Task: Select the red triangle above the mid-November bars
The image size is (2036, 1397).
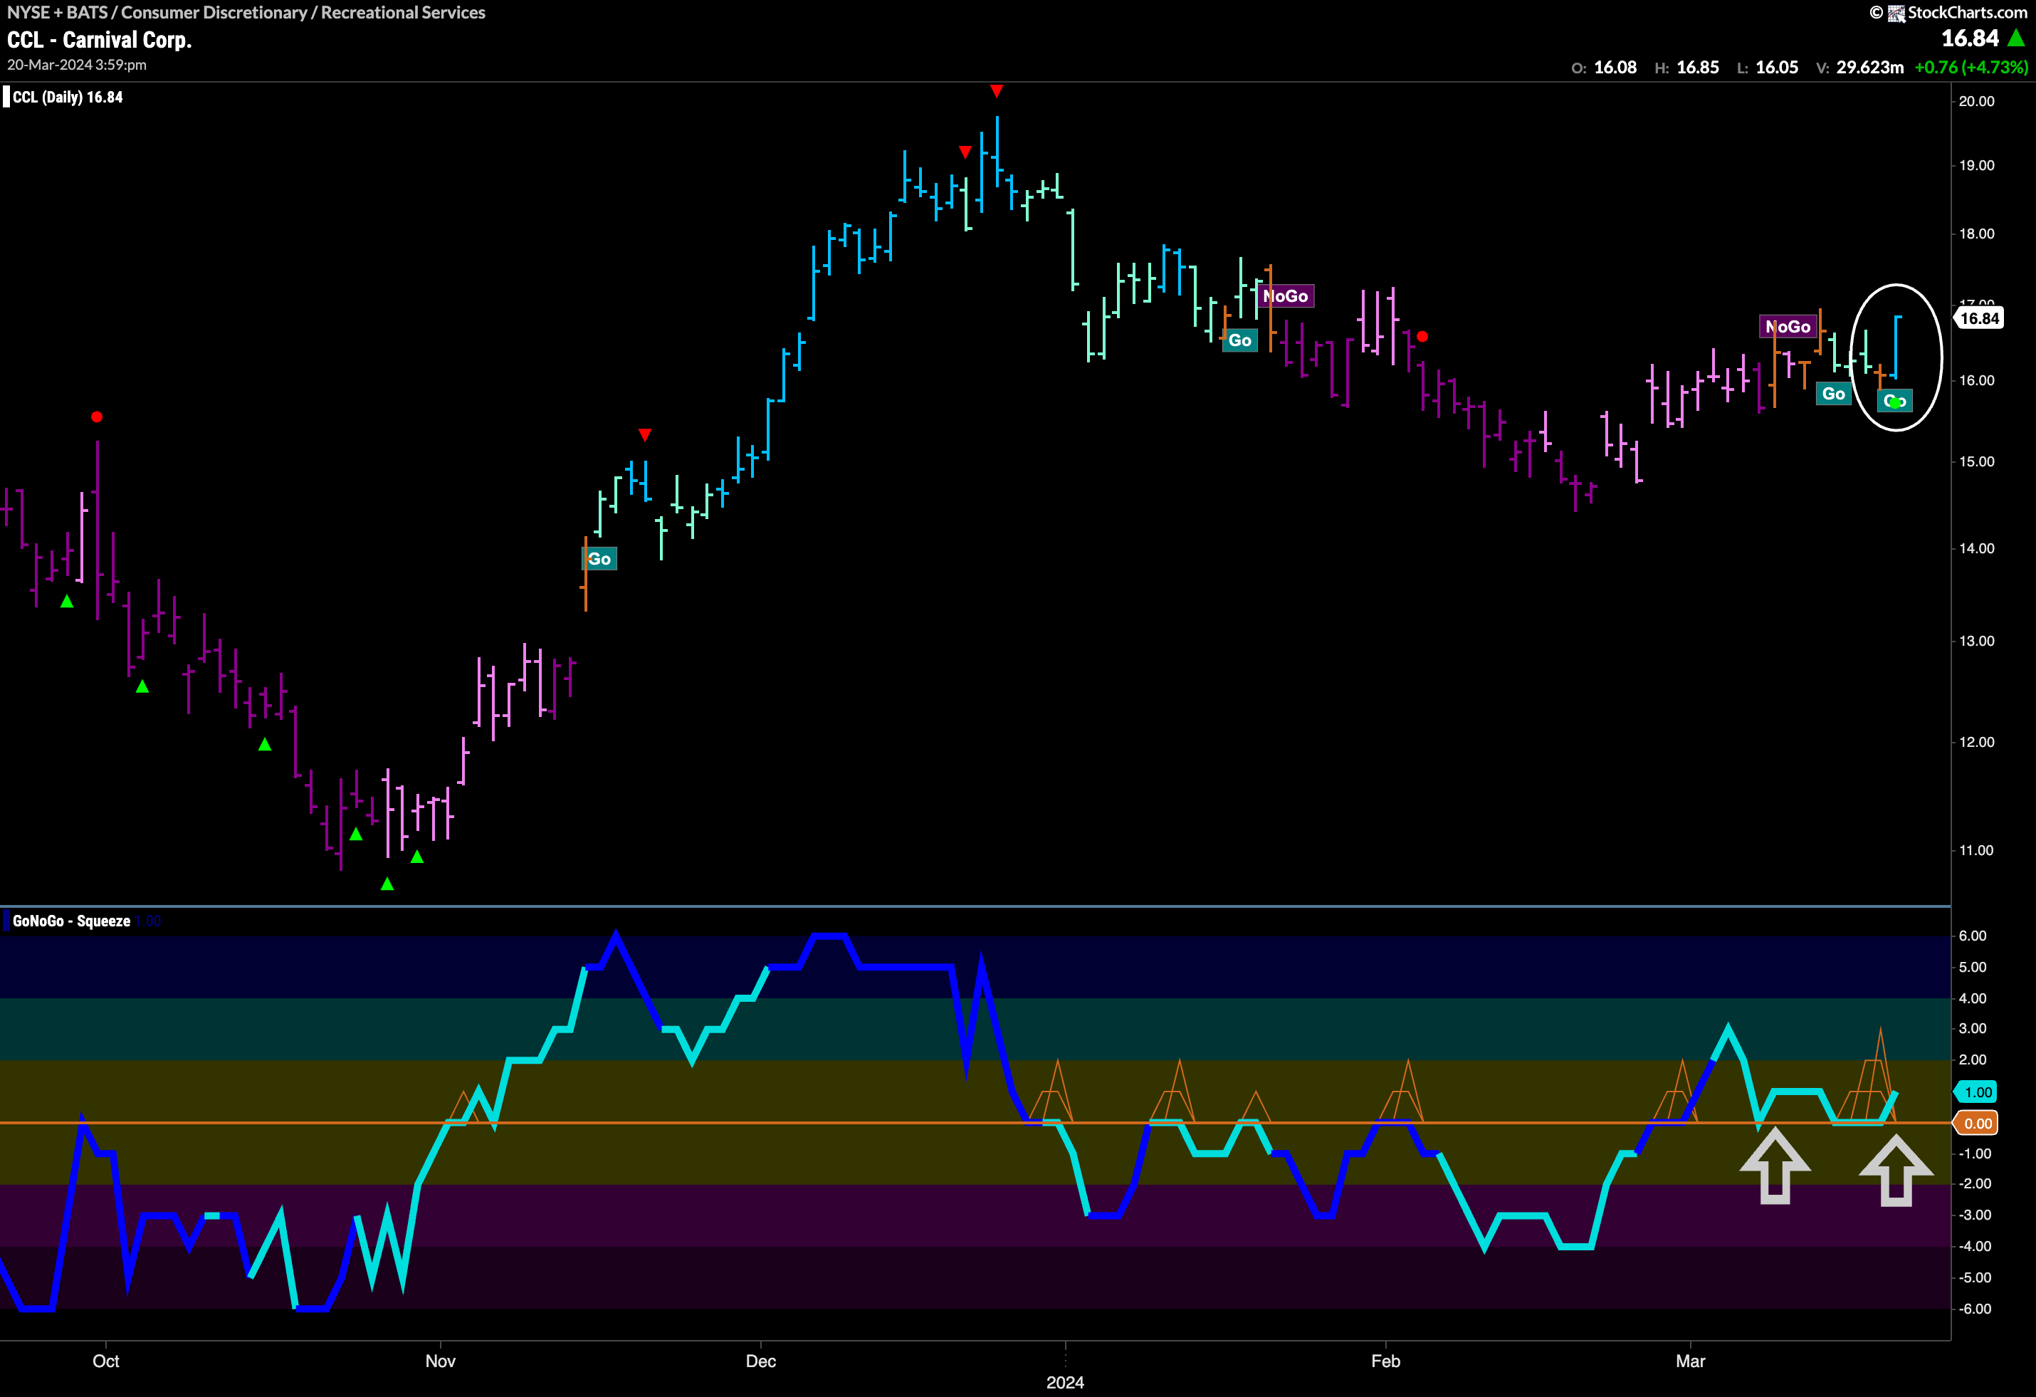Action: (645, 435)
